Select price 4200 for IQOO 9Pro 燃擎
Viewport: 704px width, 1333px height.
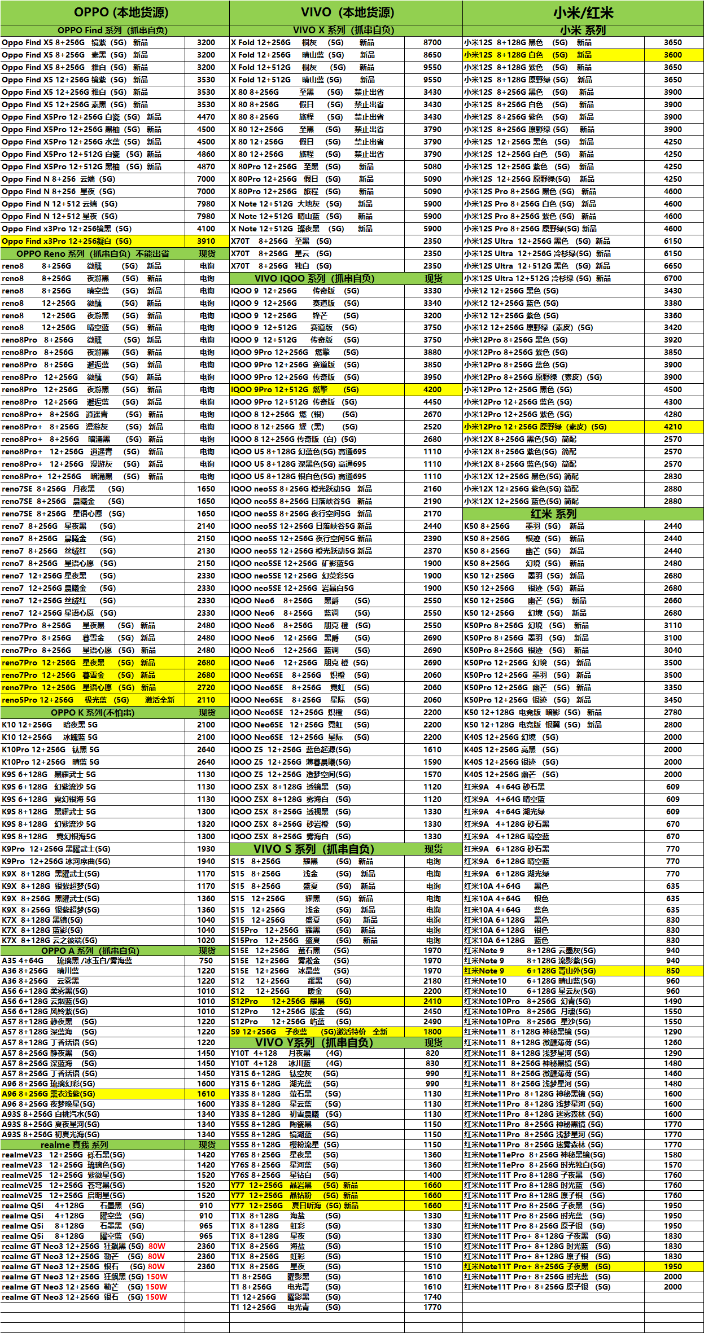(x=432, y=390)
